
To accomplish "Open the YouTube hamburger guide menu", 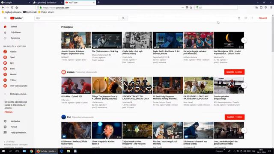I will 5,18.
